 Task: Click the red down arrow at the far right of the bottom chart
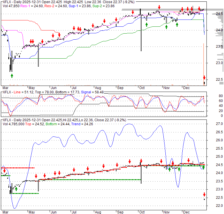(x=204, y=194)
